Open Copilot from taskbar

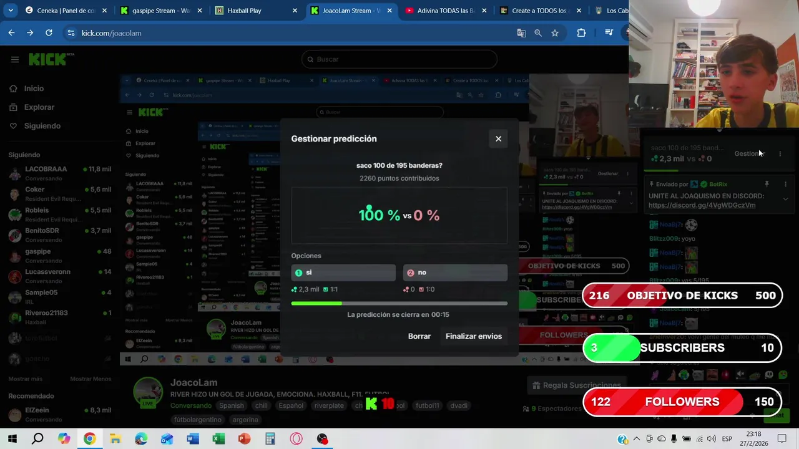[x=64, y=439]
